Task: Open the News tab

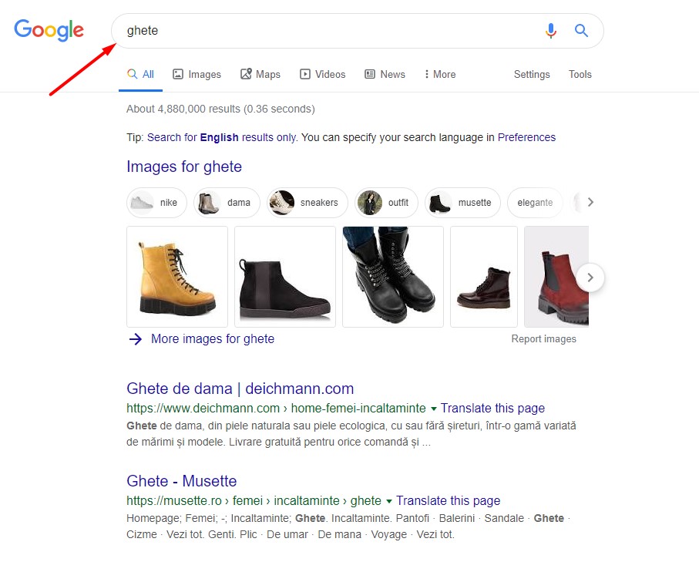Action: click(x=385, y=75)
